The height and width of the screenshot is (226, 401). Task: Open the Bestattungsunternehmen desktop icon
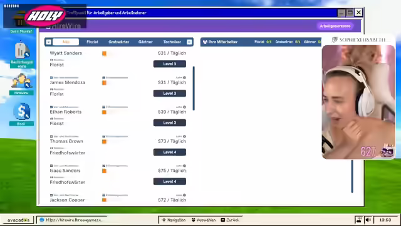pos(22,54)
